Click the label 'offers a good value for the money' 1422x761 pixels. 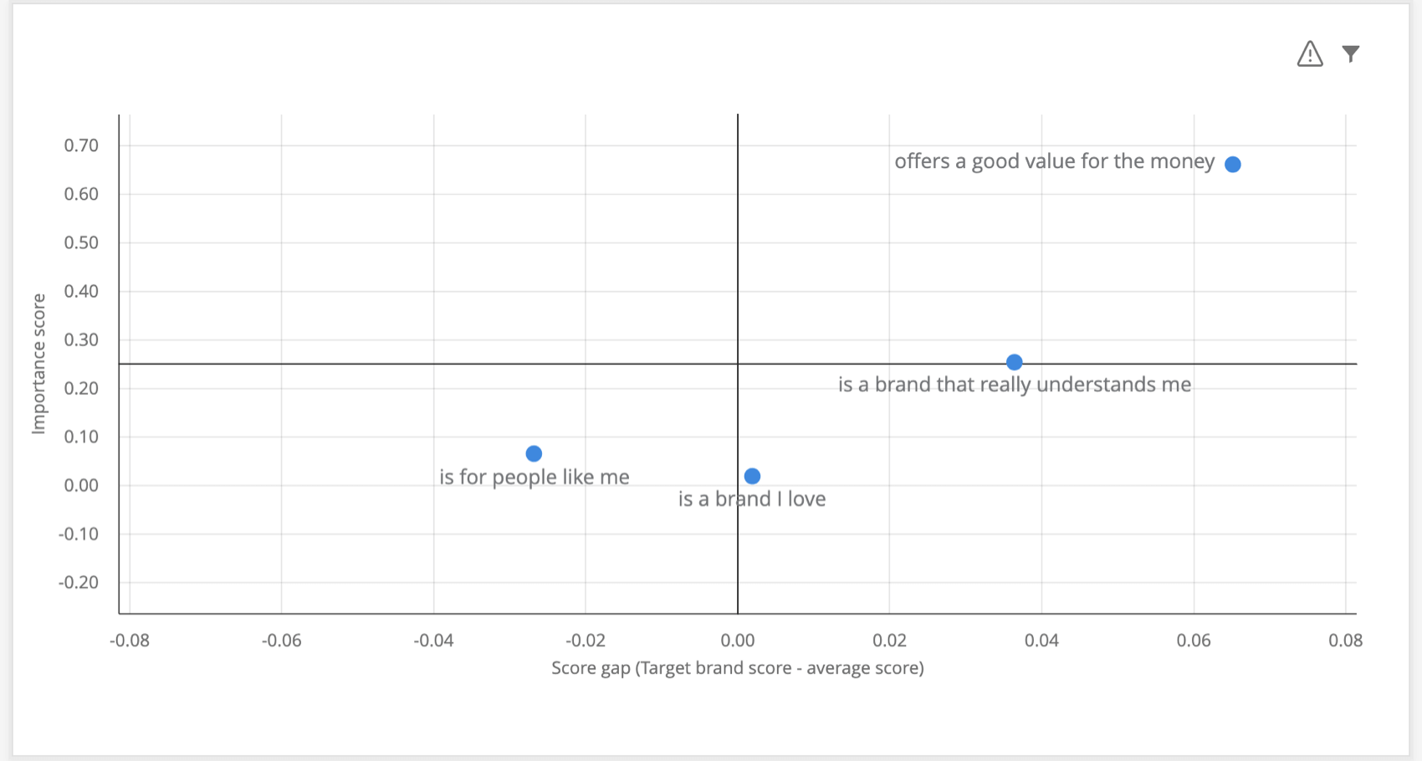[1056, 161]
